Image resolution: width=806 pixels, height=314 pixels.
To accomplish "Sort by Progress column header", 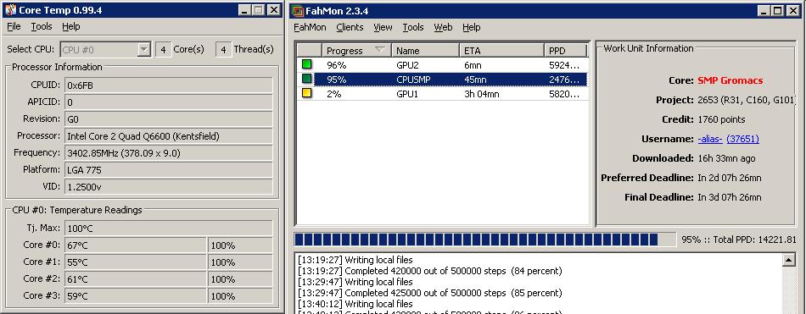I will pyautogui.click(x=356, y=50).
